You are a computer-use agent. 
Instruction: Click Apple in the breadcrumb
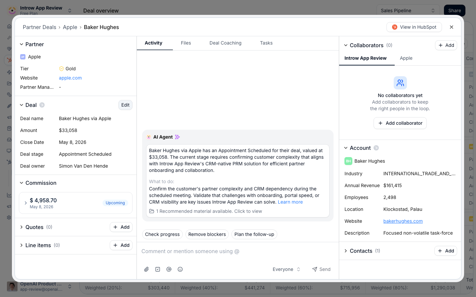70,27
